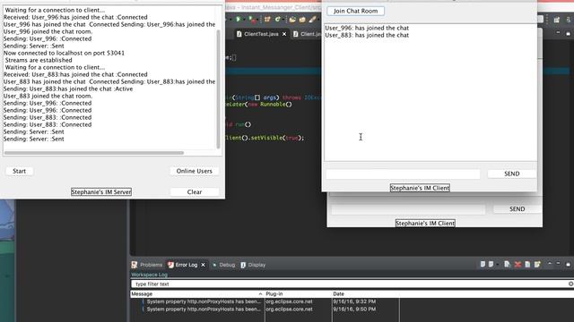Click the 'Streams are established' log line

pos(39,60)
